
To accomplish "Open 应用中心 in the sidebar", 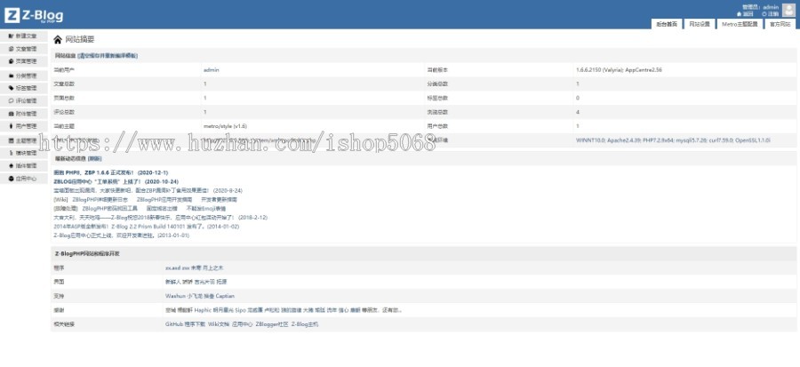I will point(22,179).
